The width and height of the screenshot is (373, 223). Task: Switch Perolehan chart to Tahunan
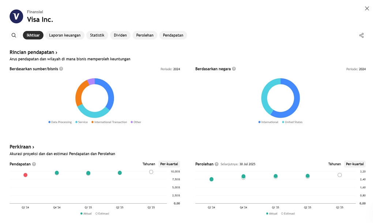(335, 164)
